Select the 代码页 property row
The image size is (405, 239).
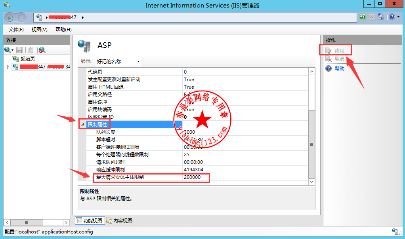197,72
